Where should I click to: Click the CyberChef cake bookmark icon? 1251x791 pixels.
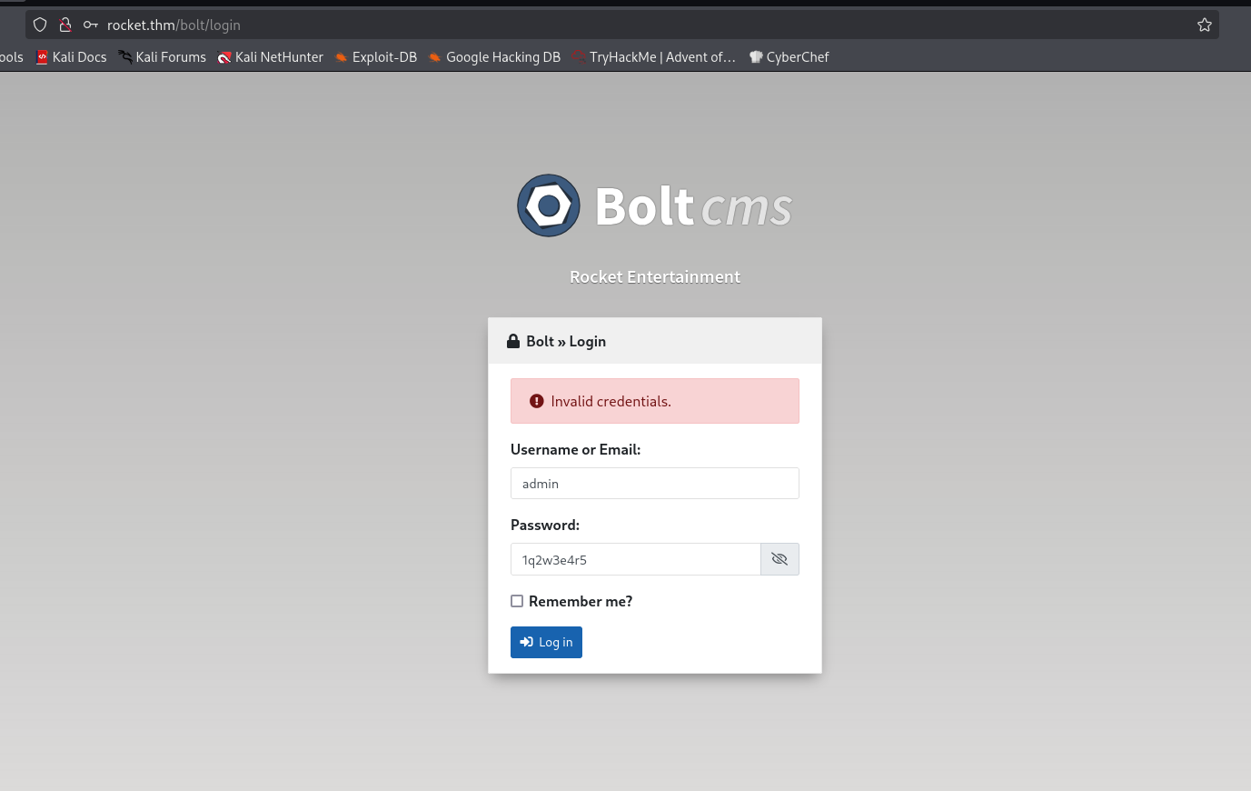[756, 56]
